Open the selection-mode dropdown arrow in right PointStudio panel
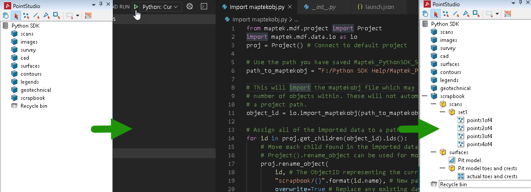This screenshot has height=192, width=531. coord(497,14)
